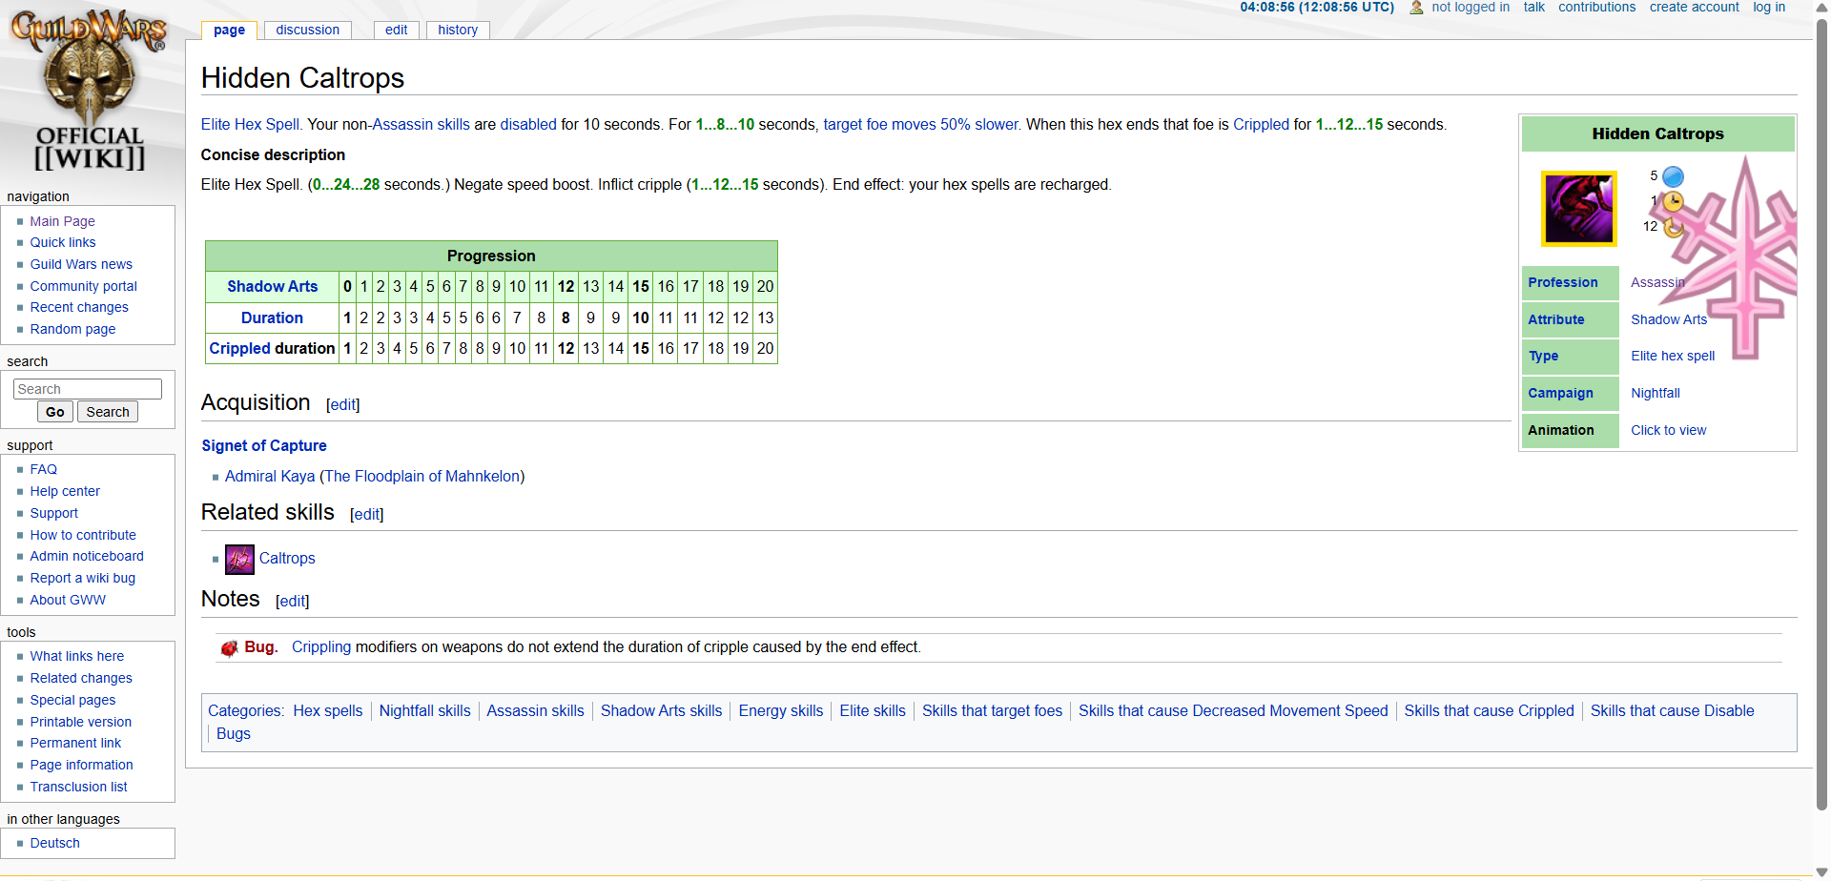Image resolution: width=1831 pixels, height=881 pixels.
Task: Open the Profession infobox label link
Action: pyautogui.click(x=1562, y=282)
